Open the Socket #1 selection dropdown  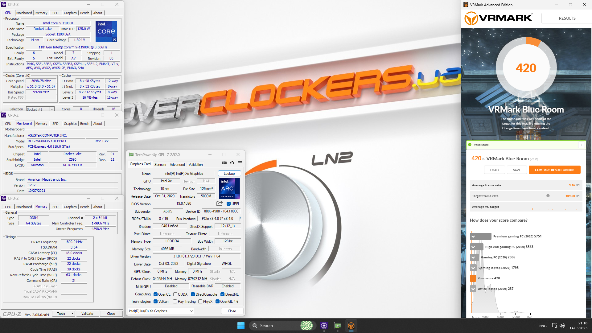tap(40, 109)
